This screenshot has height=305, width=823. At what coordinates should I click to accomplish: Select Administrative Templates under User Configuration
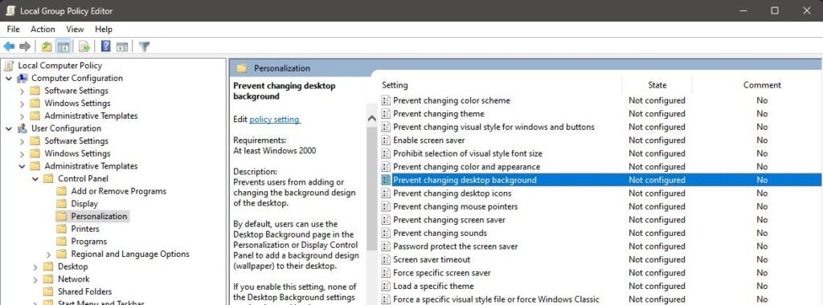coord(91,166)
